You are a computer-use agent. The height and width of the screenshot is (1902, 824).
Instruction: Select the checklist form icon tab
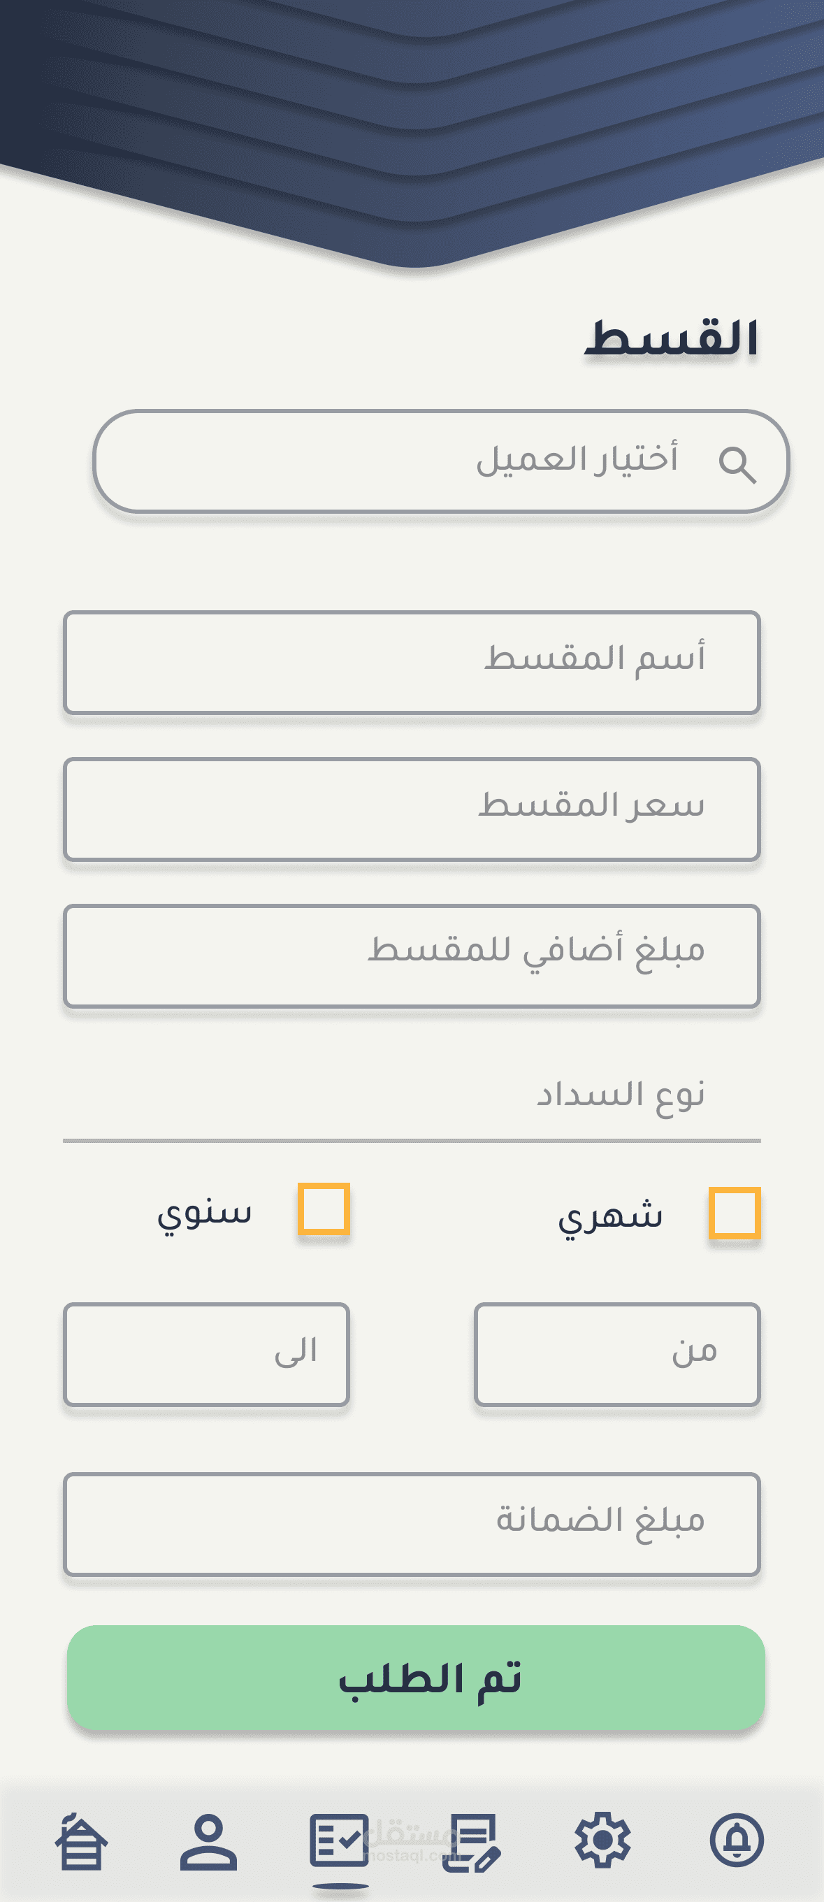[x=340, y=1839]
